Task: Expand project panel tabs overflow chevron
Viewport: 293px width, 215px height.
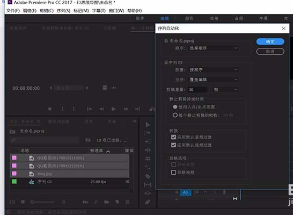Action: pyautogui.click(x=135, y=121)
